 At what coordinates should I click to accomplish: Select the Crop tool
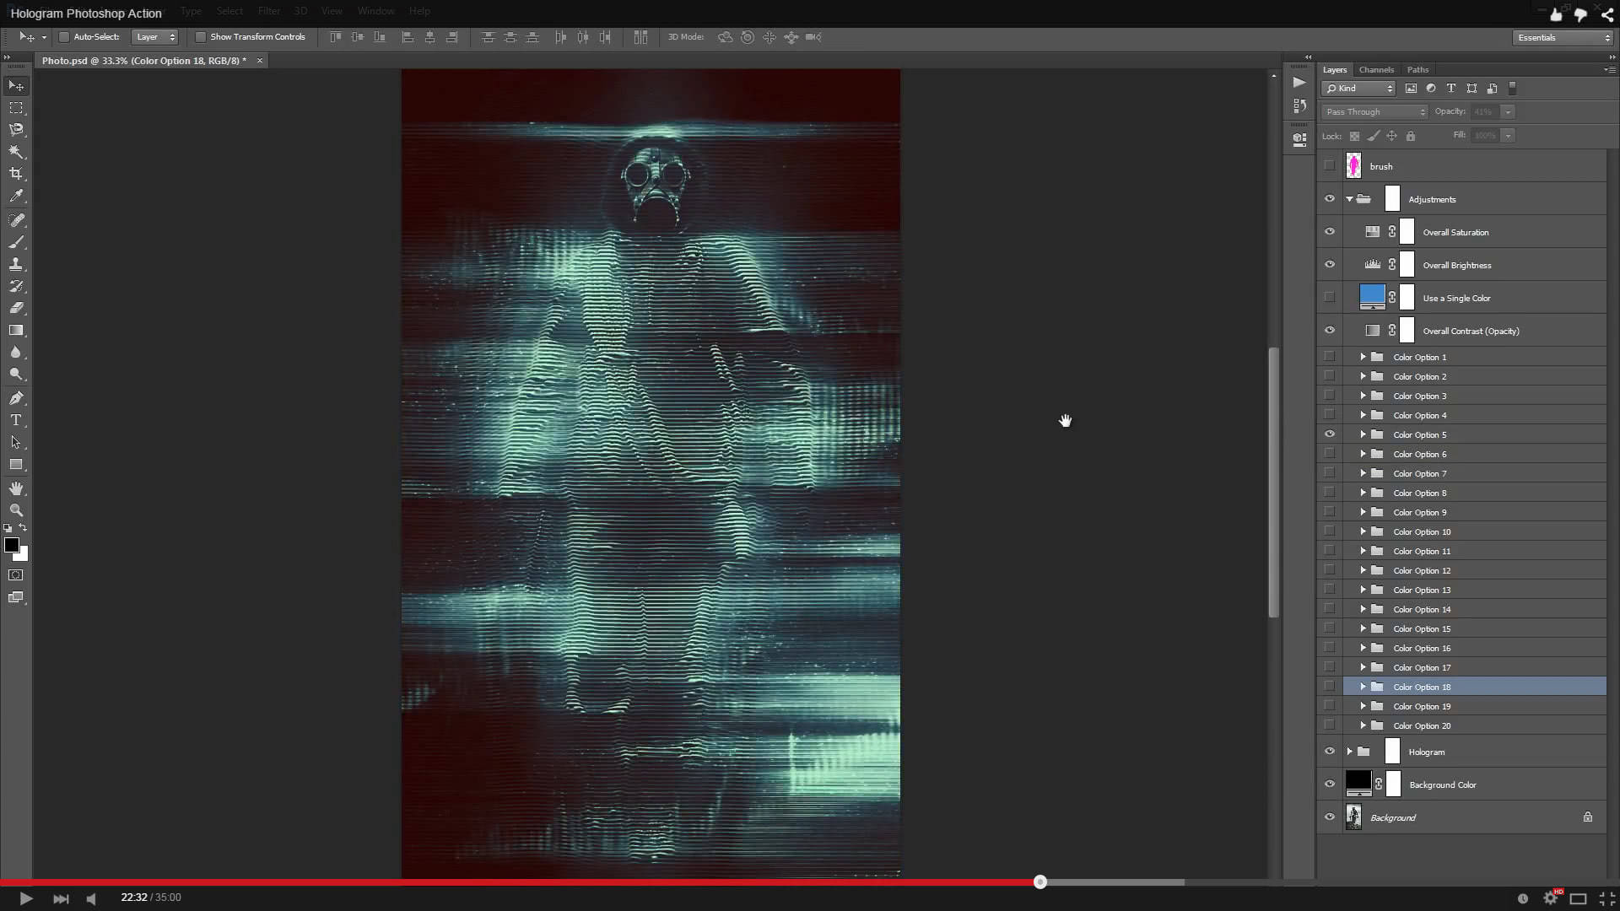click(16, 174)
